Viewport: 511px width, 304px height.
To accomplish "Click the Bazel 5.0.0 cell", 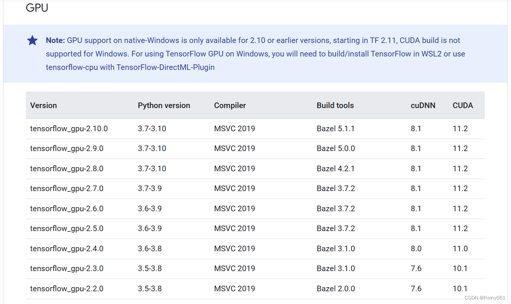I will 336,148.
